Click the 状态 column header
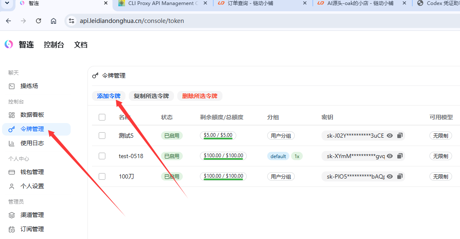460x239 pixels. (166, 117)
